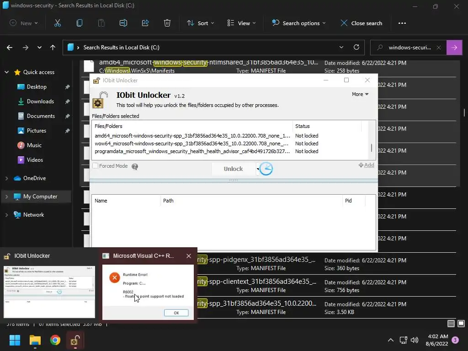This screenshot has height=351, width=468.
Task: Open the New dropdown in Explorer
Action: coord(24,23)
